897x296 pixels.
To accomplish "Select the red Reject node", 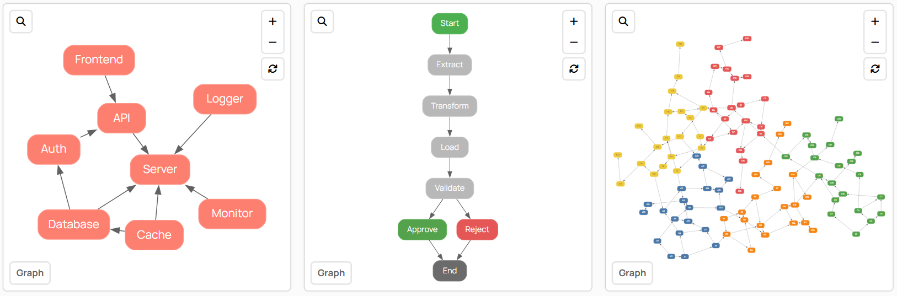I will [x=477, y=229].
